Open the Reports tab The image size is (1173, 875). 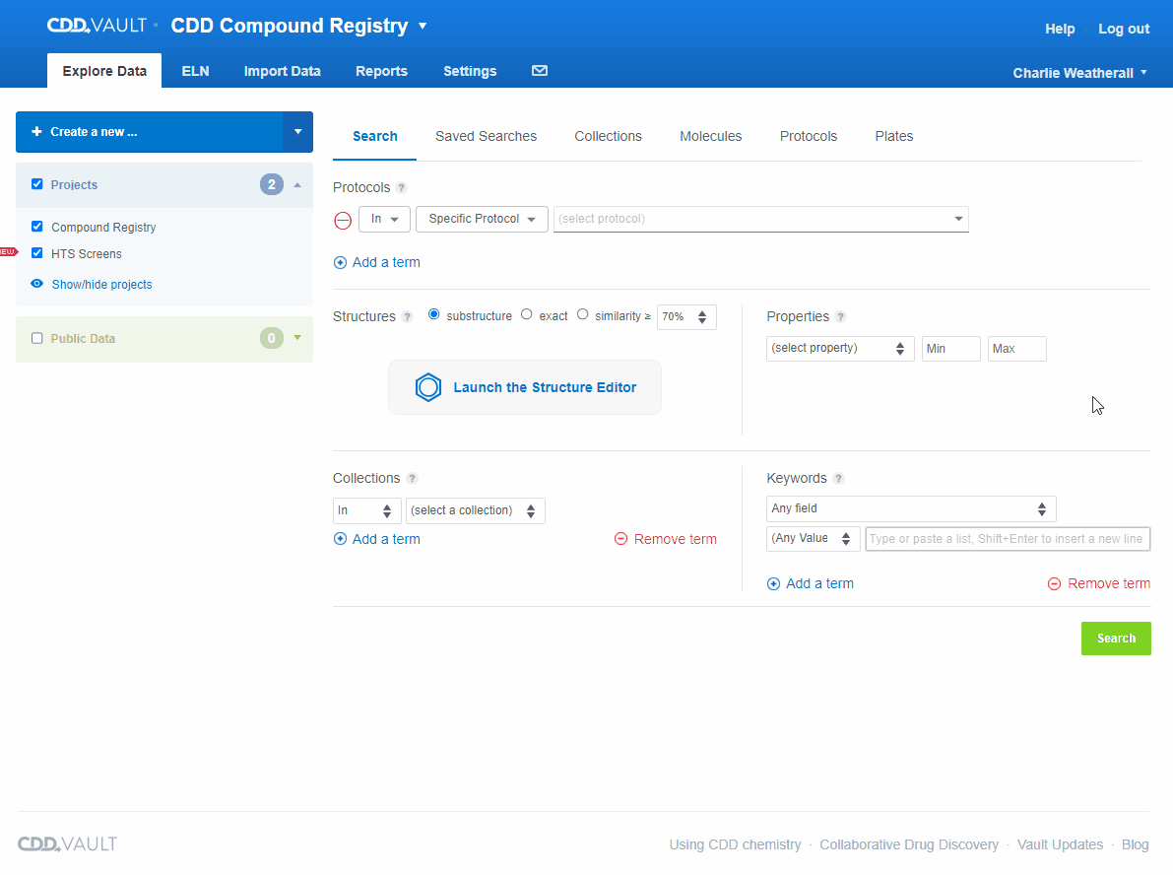[x=381, y=71]
